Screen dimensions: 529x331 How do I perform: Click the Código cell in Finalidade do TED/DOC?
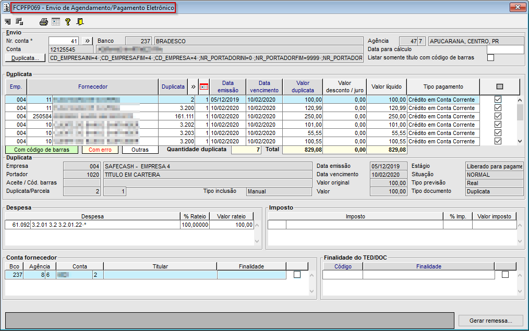(343, 275)
